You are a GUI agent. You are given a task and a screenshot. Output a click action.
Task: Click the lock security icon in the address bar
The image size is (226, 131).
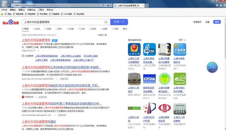[108, 5]
